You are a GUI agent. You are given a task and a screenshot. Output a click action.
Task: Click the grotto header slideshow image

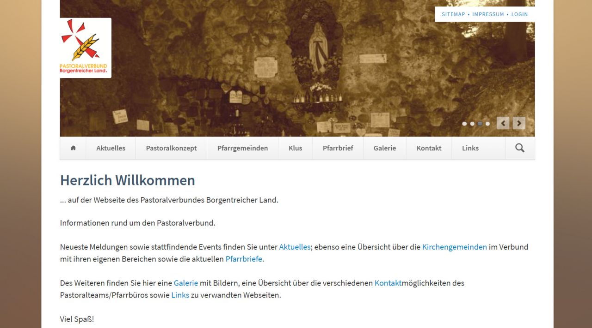point(297,68)
